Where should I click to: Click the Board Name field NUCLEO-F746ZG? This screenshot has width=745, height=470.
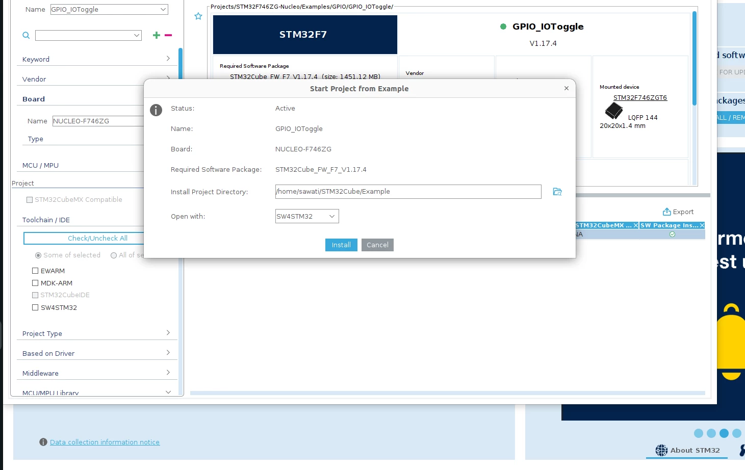point(98,121)
